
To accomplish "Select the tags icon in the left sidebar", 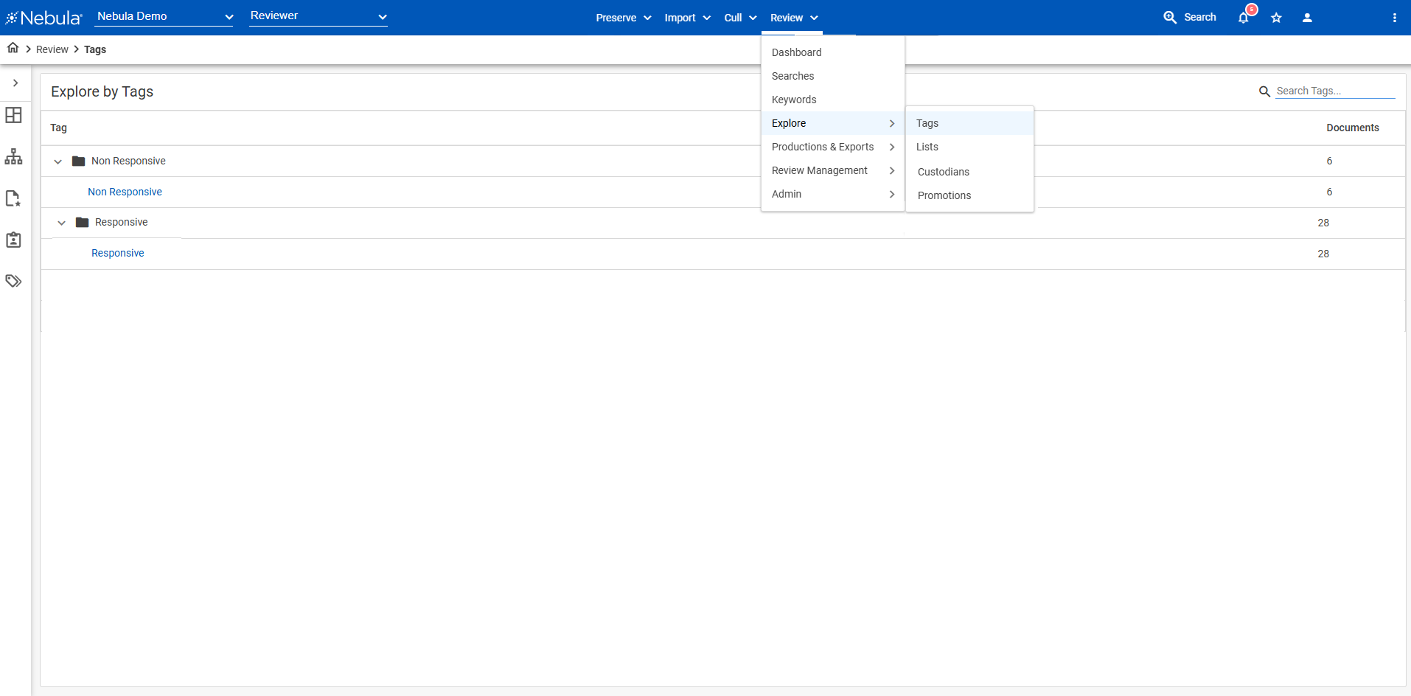I will (x=13, y=280).
